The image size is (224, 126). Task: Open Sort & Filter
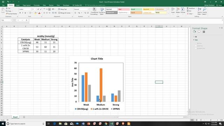point(199,11)
